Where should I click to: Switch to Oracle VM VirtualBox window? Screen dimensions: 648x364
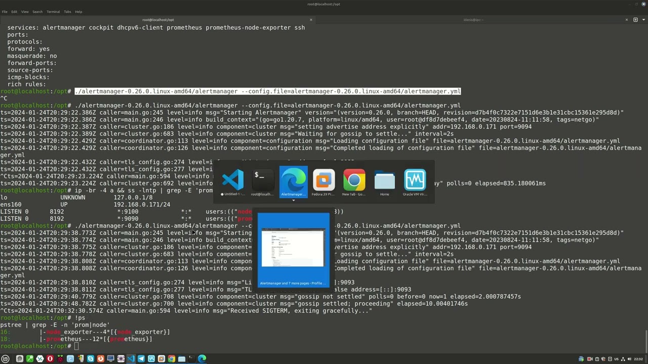coord(415,183)
